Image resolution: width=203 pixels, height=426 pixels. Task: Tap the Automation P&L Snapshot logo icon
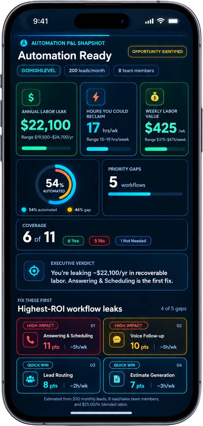[x=24, y=43]
